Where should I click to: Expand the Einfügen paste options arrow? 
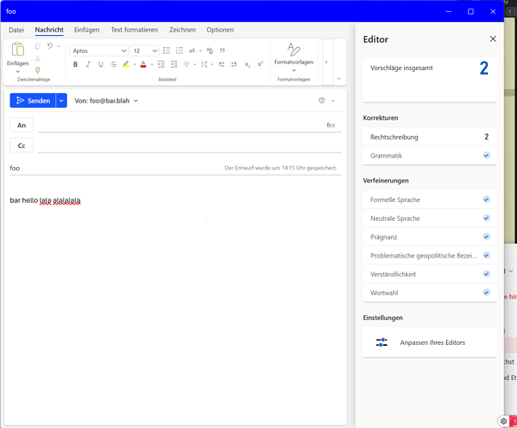18,72
